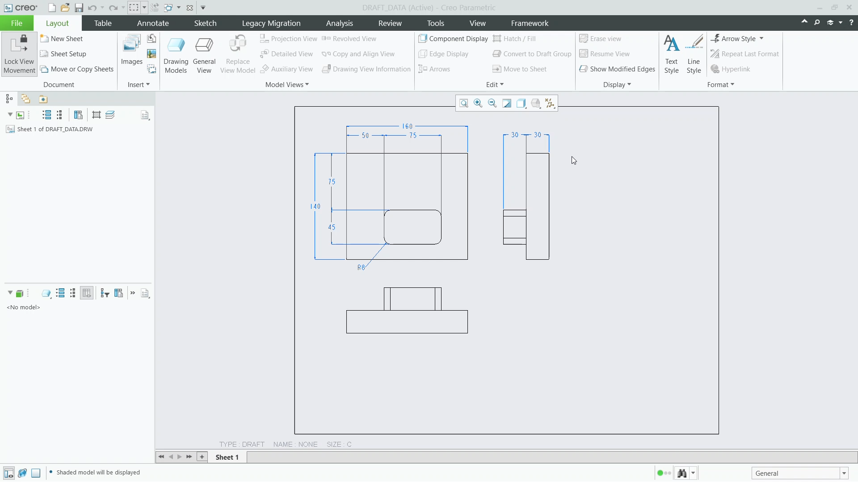Click the Refit zoom icon in graphics toolbar

(x=464, y=104)
